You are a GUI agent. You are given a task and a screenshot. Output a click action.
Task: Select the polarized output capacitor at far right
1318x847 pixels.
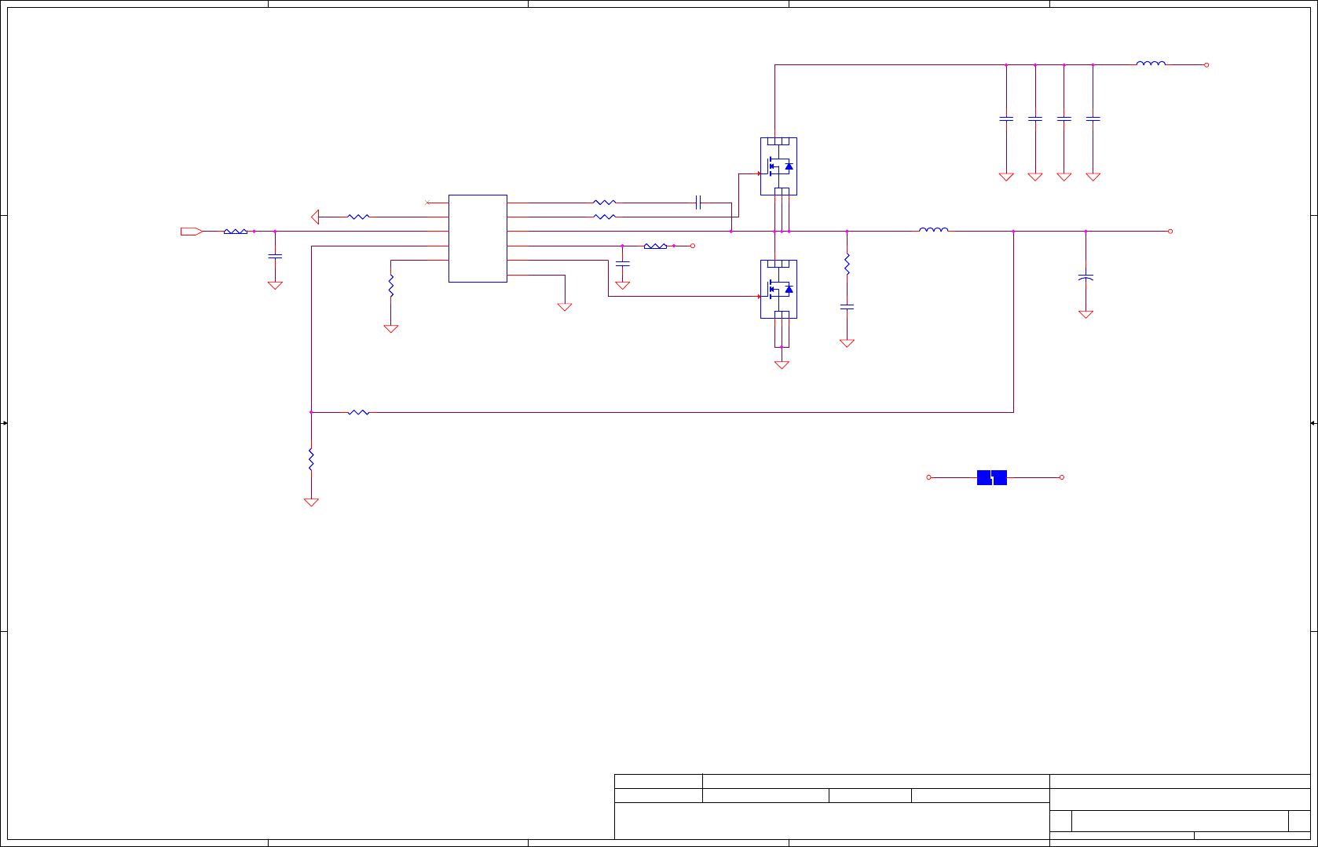[x=1086, y=277]
